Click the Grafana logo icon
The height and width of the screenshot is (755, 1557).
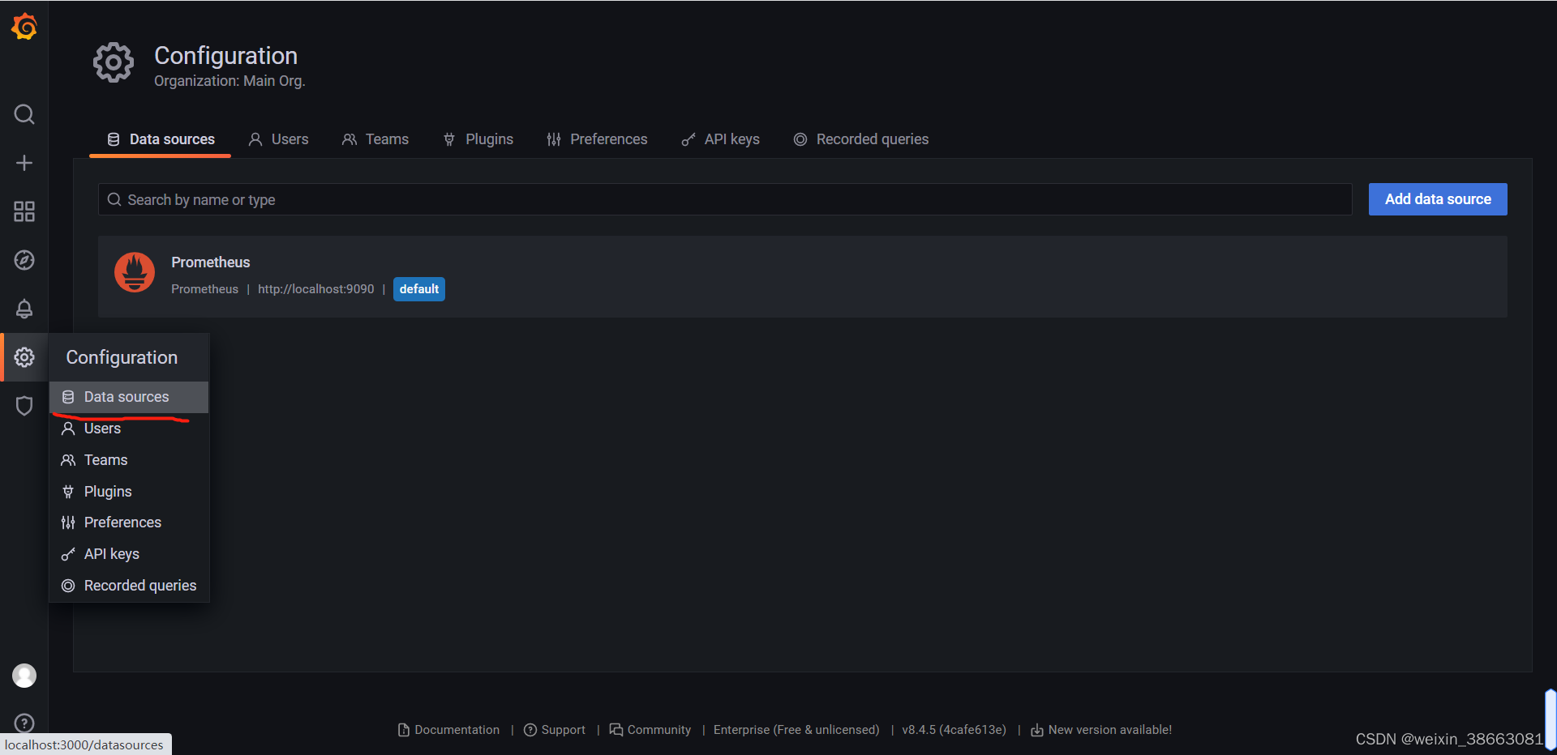tap(24, 27)
